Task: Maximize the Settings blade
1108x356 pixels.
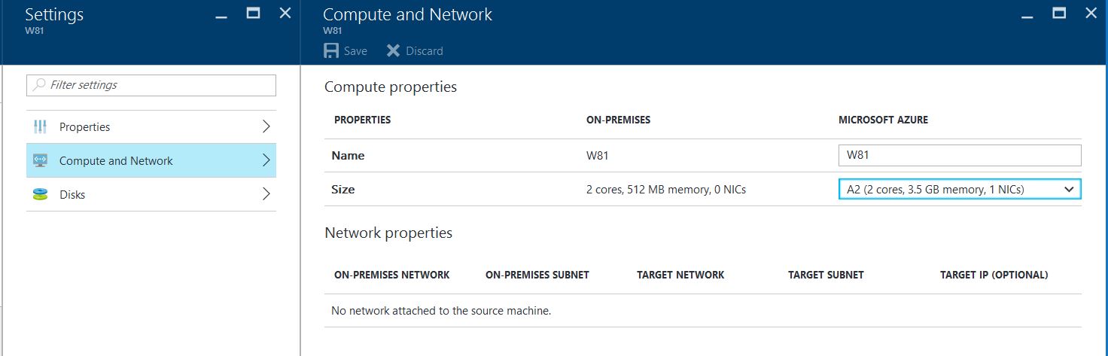Action: 253,14
